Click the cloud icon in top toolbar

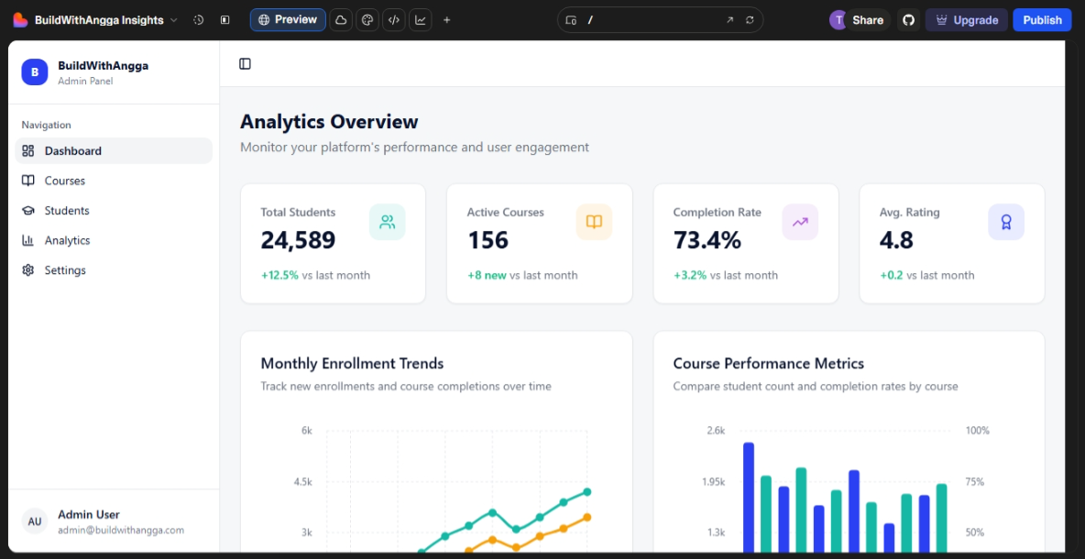click(x=341, y=20)
